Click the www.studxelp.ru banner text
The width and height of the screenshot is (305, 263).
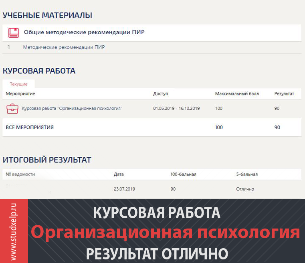coord(14,231)
